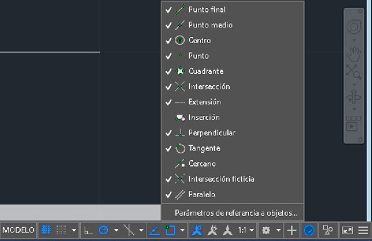Expand the workspace gear dropdown arrow

click(279, 230)
